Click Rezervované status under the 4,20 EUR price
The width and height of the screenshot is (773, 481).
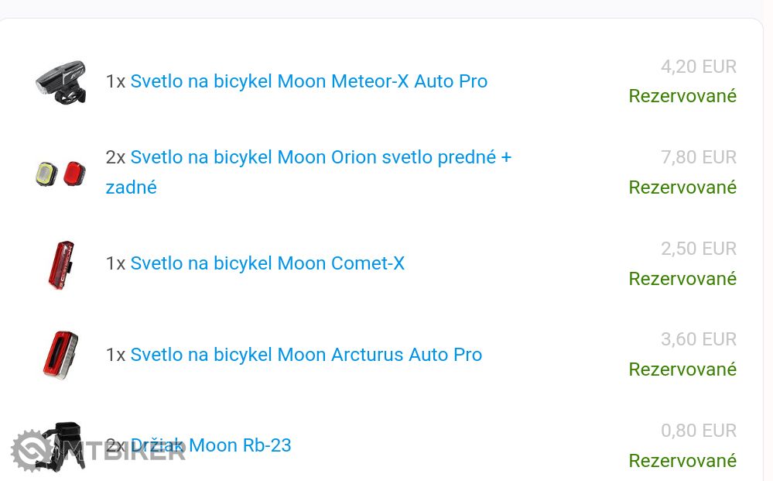(x=682, y=96)
